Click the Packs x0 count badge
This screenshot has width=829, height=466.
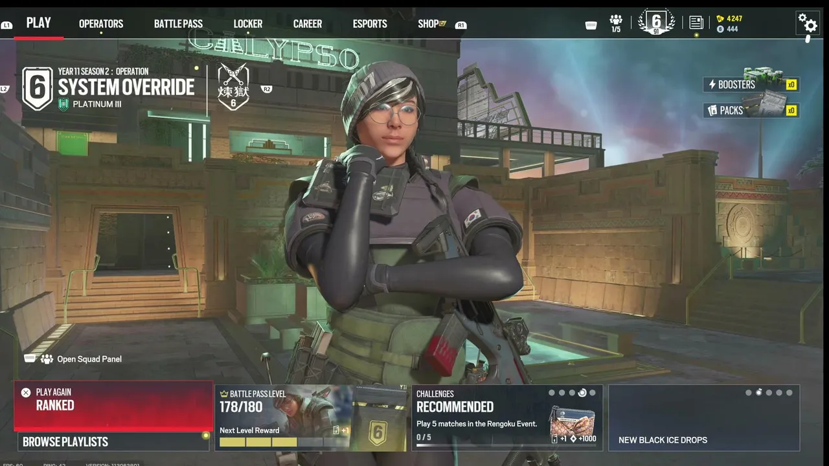[791, 111]
